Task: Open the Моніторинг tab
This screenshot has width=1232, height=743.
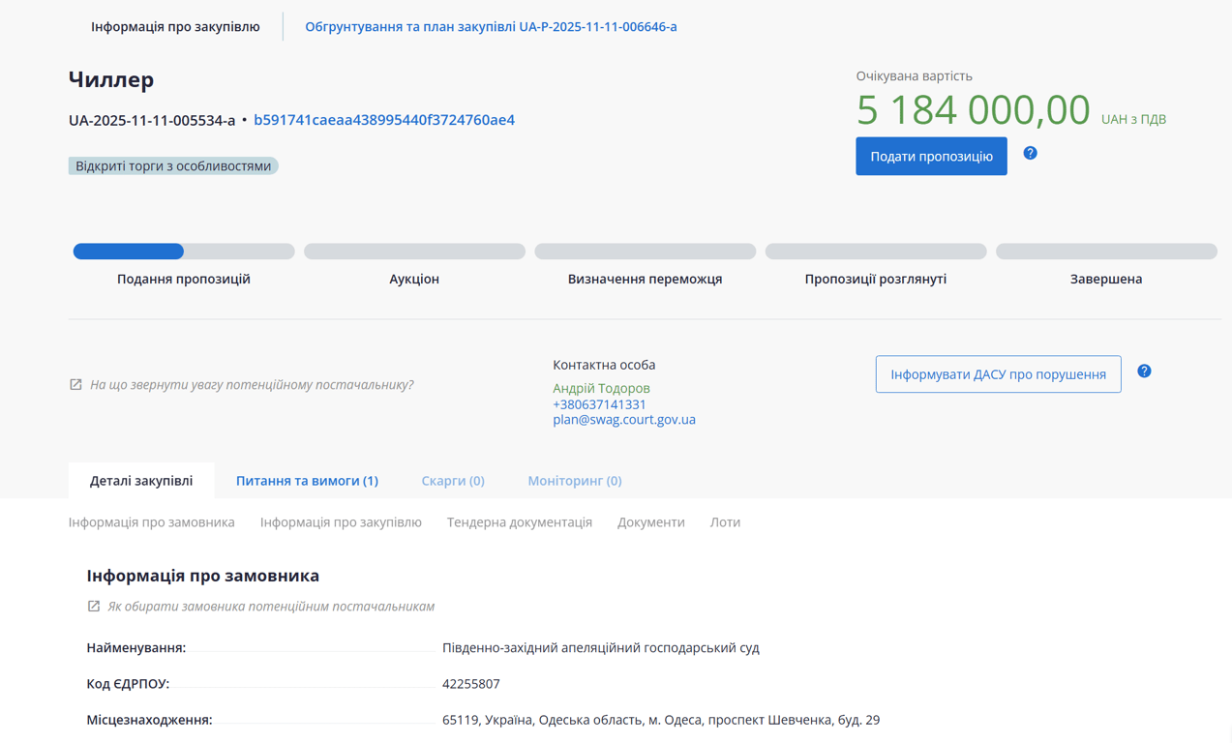Action: coord(574,481)
